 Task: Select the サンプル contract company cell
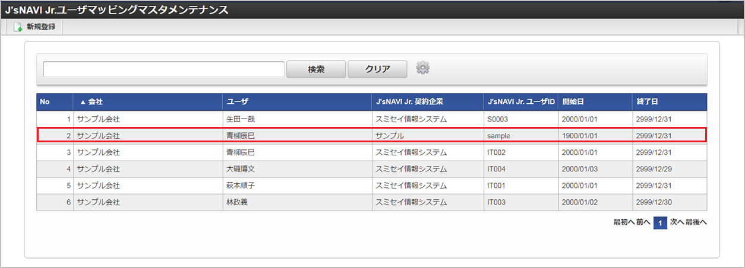click(428, 136)
